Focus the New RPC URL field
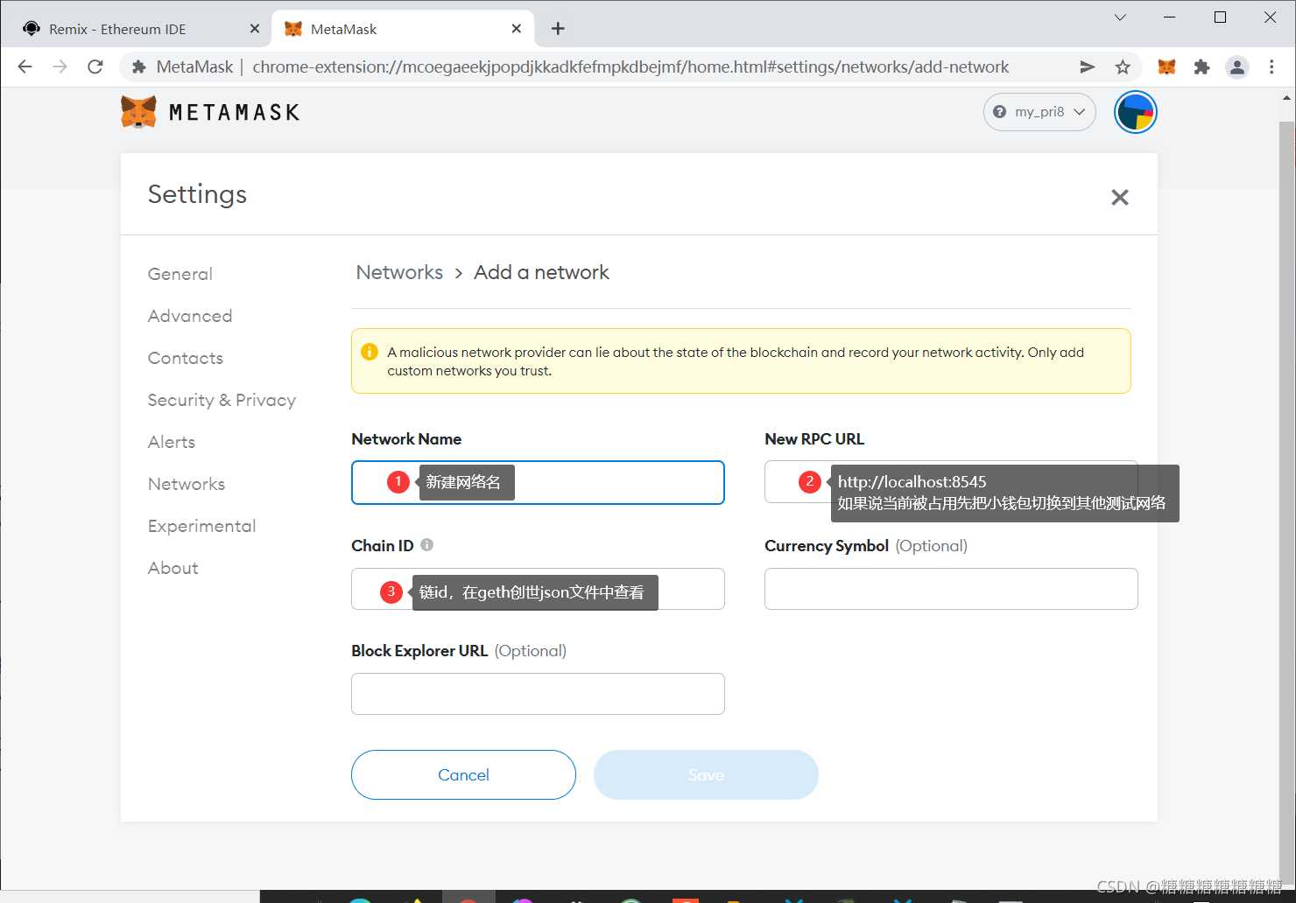The image size is (1296, 903). pyautogui.click(x=951, y=482)
